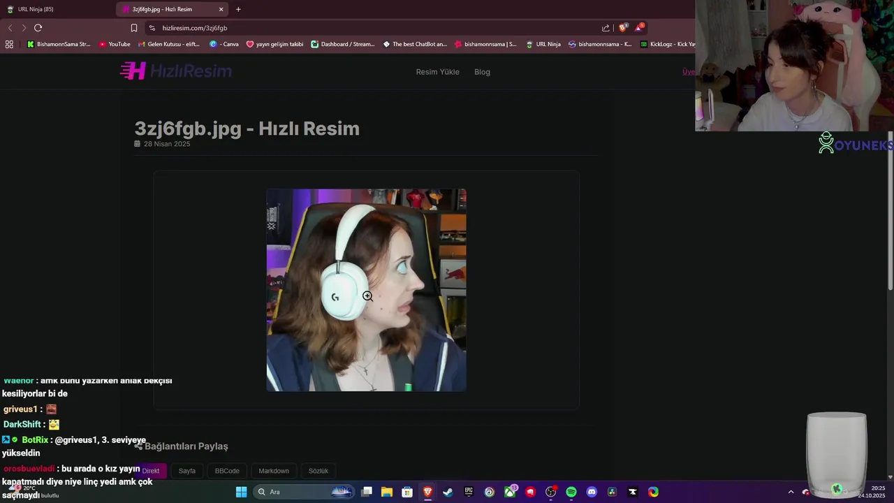Close the 3zj6fgb.jpg tab
The image size is (894, 503).
[x=221, y=9]
